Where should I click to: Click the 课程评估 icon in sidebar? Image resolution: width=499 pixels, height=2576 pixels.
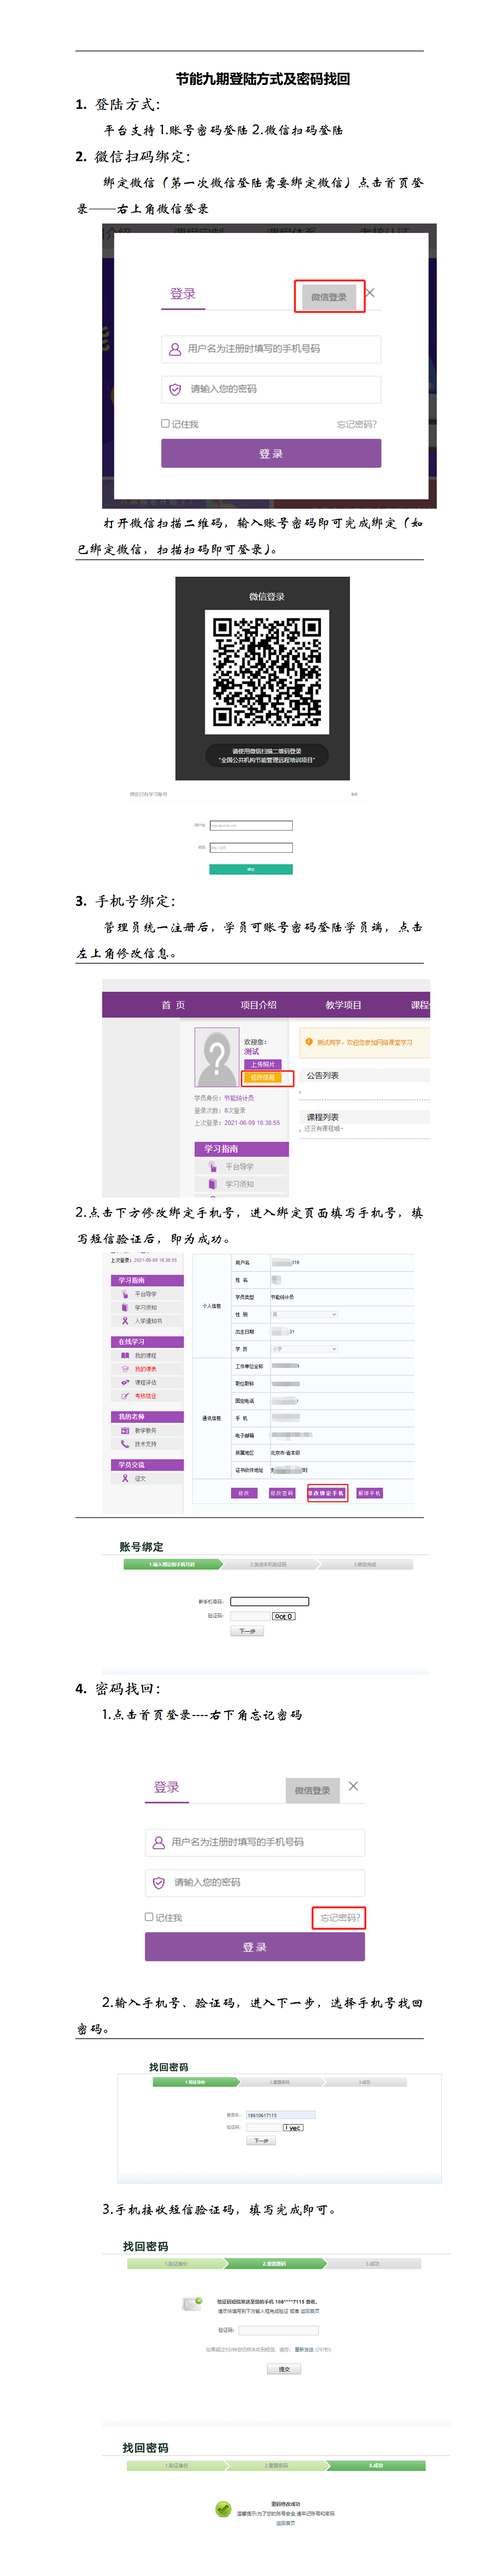(x=125, y=1382)
